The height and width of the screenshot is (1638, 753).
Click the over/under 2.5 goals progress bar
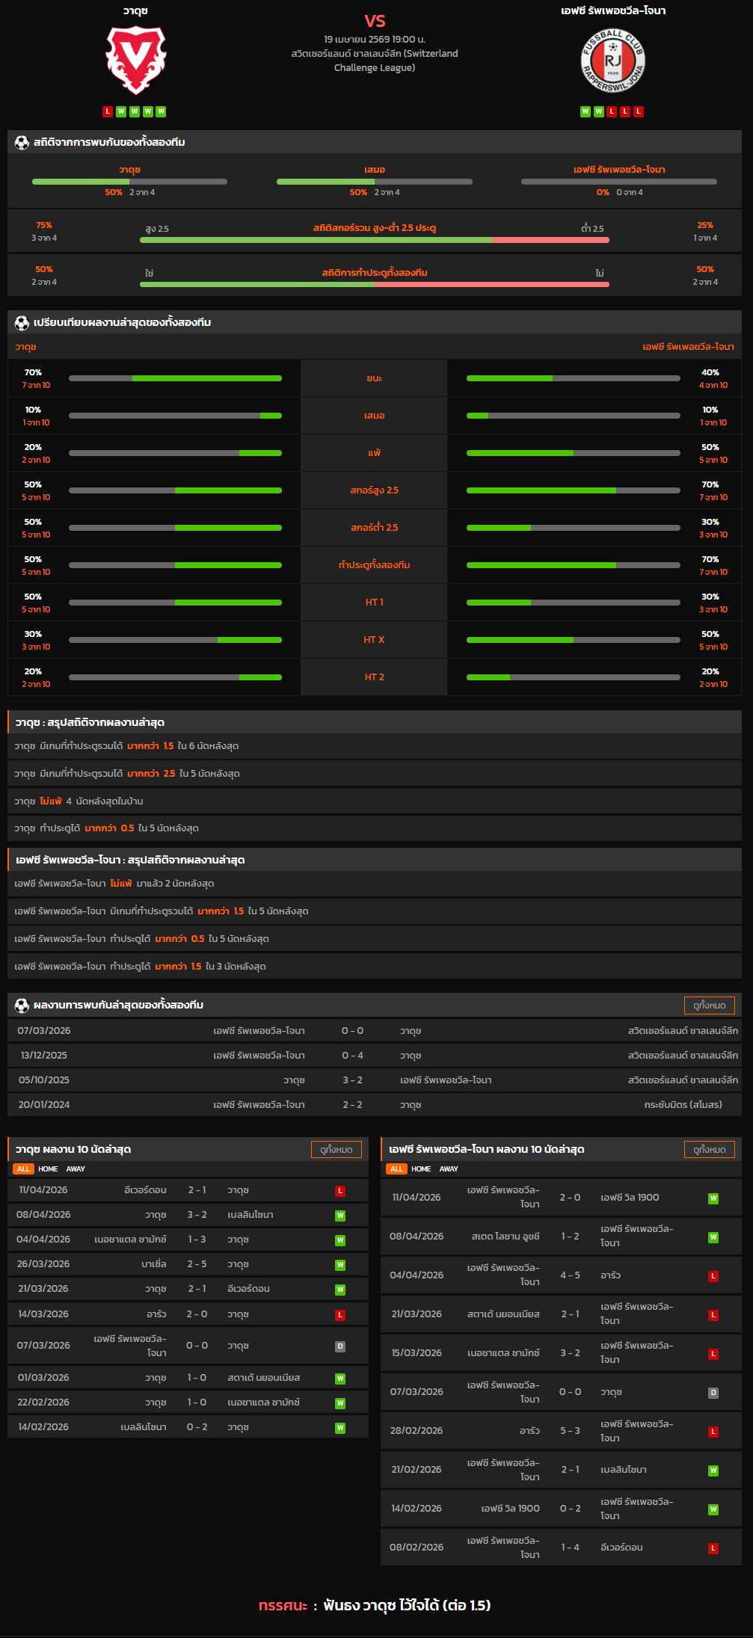[374, 240]
